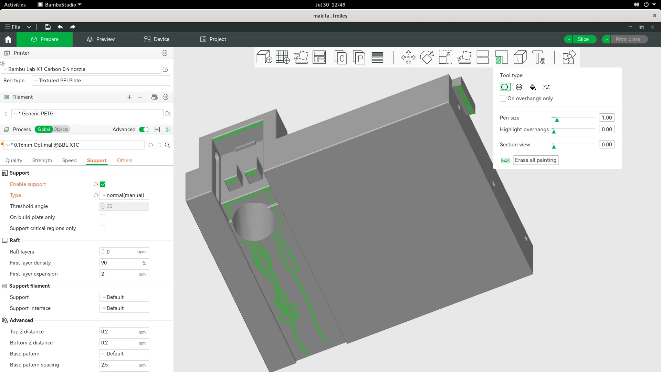Viewport: 661px width, 372px height.
Task: Choose the Fill paint bucket tool type
Action: pos(533,87)
